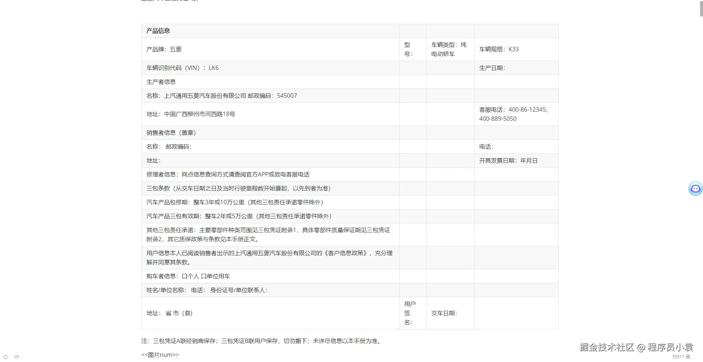Click the 购车者信息 个人/单位用车 cell
This screenshot has width=703, height=362.
(270, 276)
